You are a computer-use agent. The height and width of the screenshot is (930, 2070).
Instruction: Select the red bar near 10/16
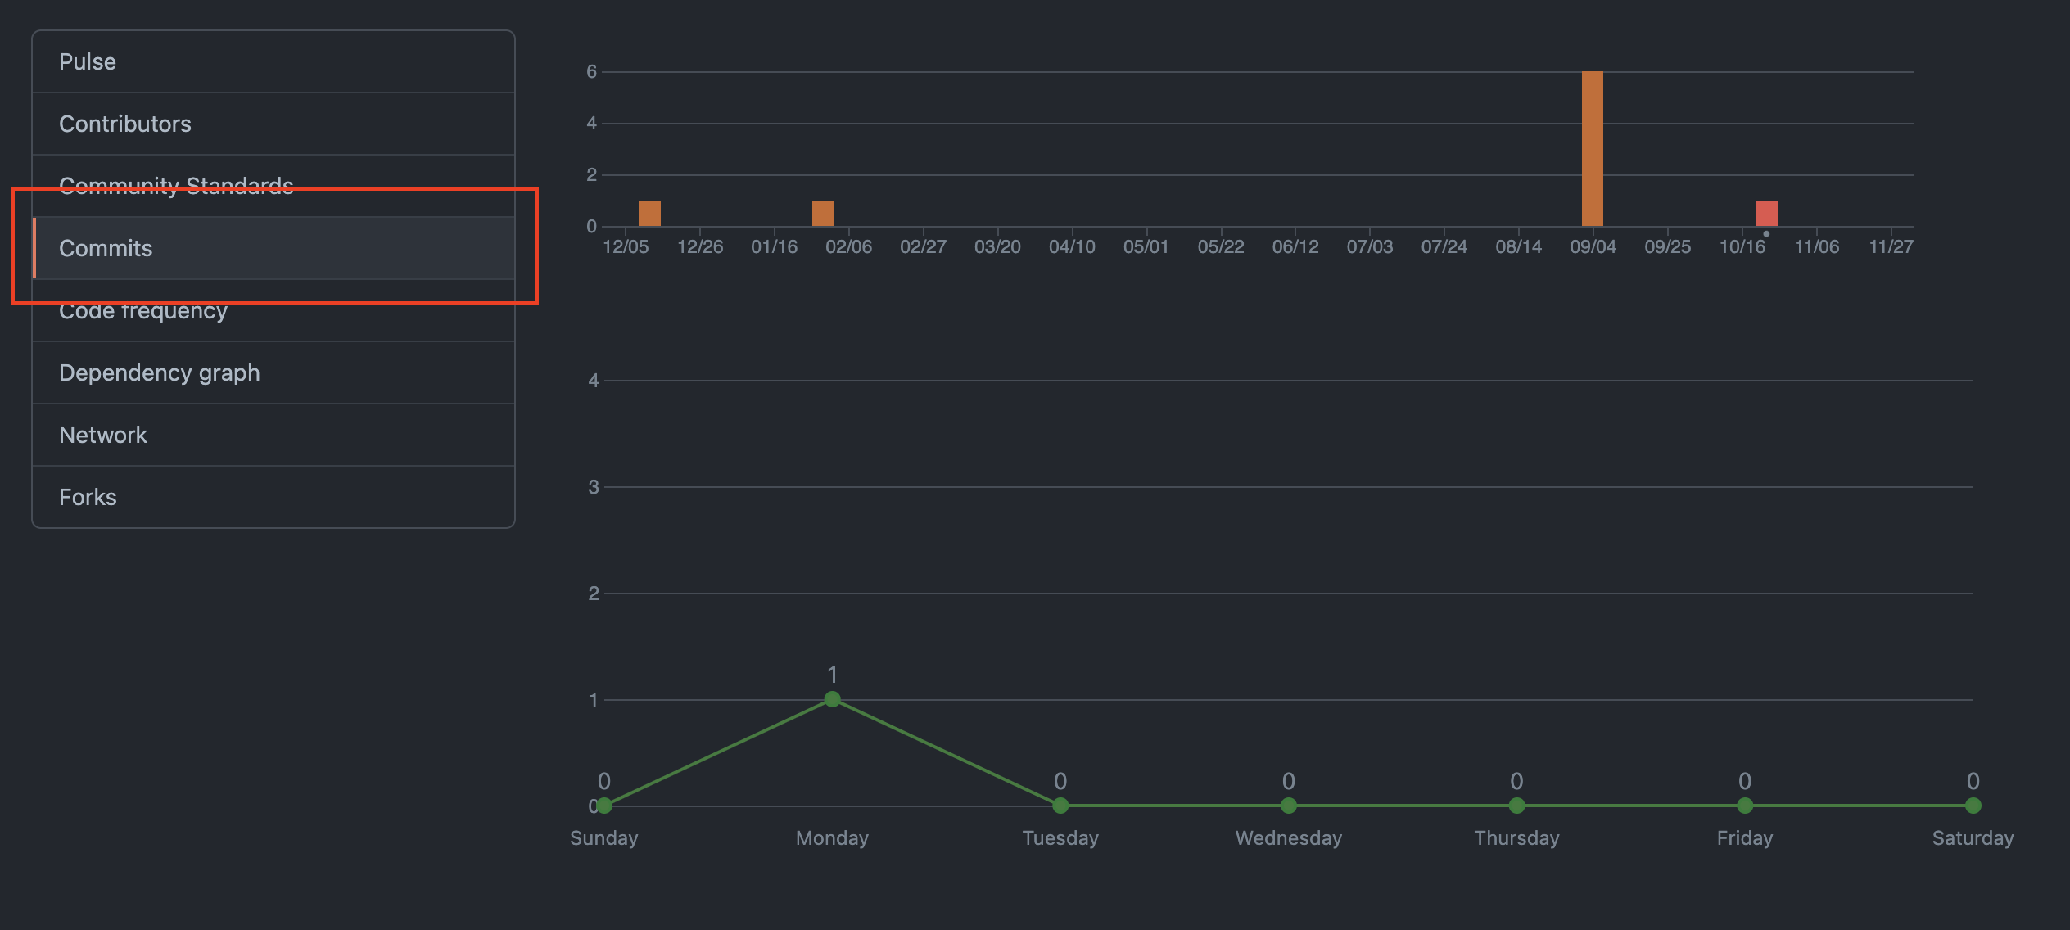1765,211
